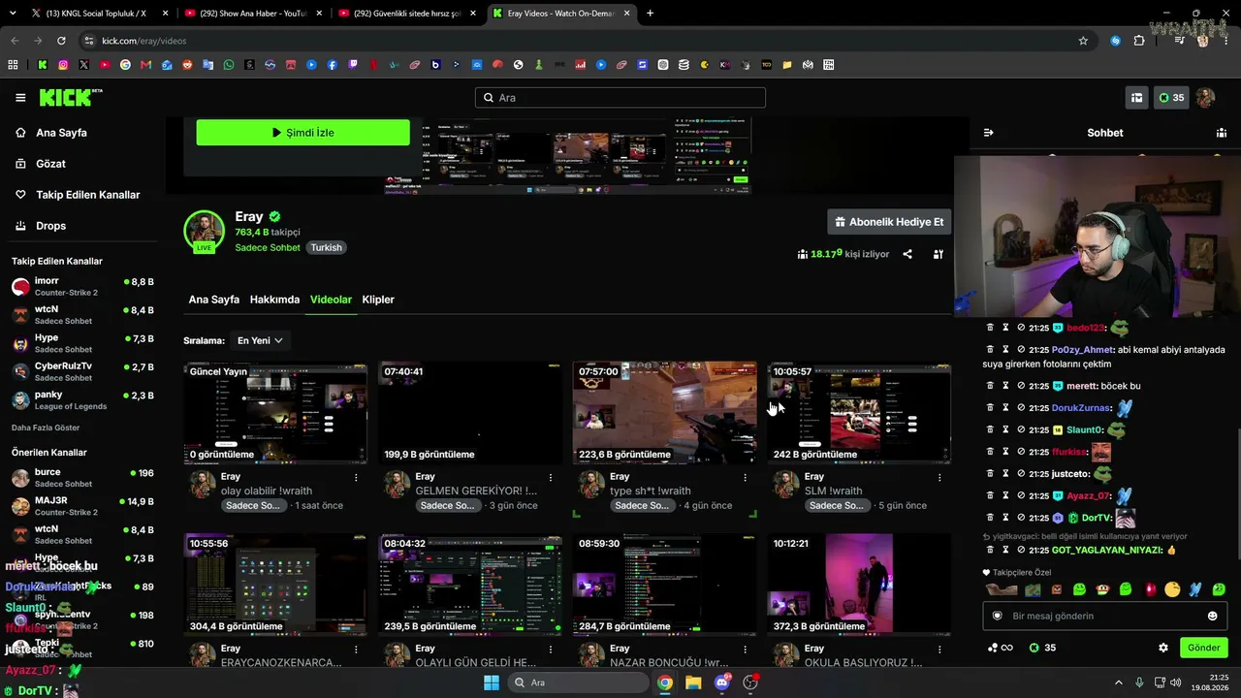Open burce channel under Önerilen Kanallar
The image size is (1241, 698).
point(83,478)
